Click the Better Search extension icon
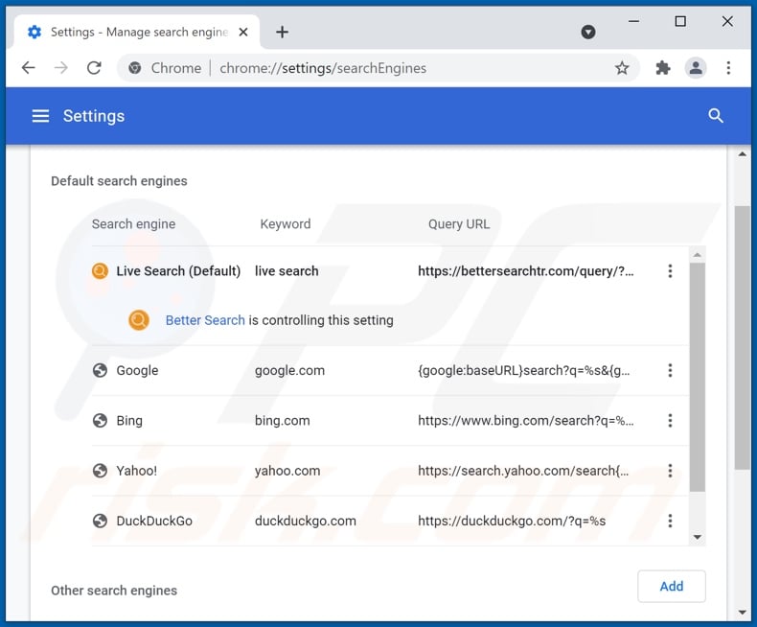 click(x=139, y=320)
